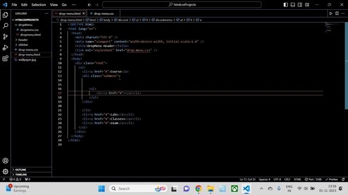Open Customize Layout icon
Image resolution: width=348 pixels, height=195 pixels.
pyautogui.click(x=307, y=5)
